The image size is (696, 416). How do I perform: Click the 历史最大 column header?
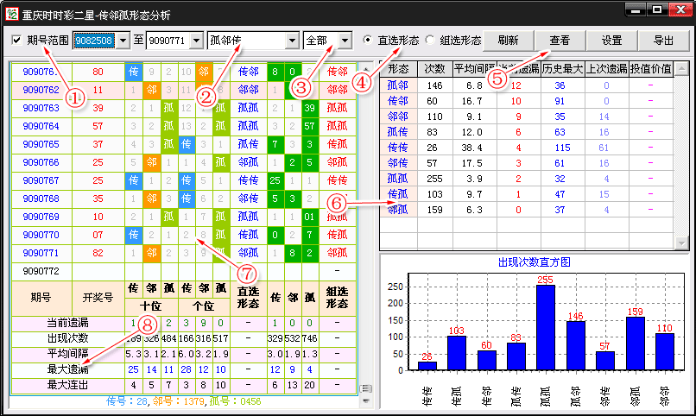[x=560, y=69]
